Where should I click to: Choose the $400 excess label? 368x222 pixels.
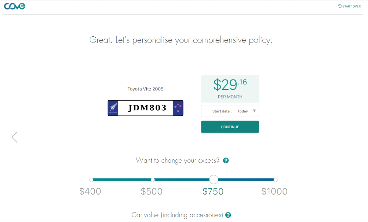pos(90,191)
